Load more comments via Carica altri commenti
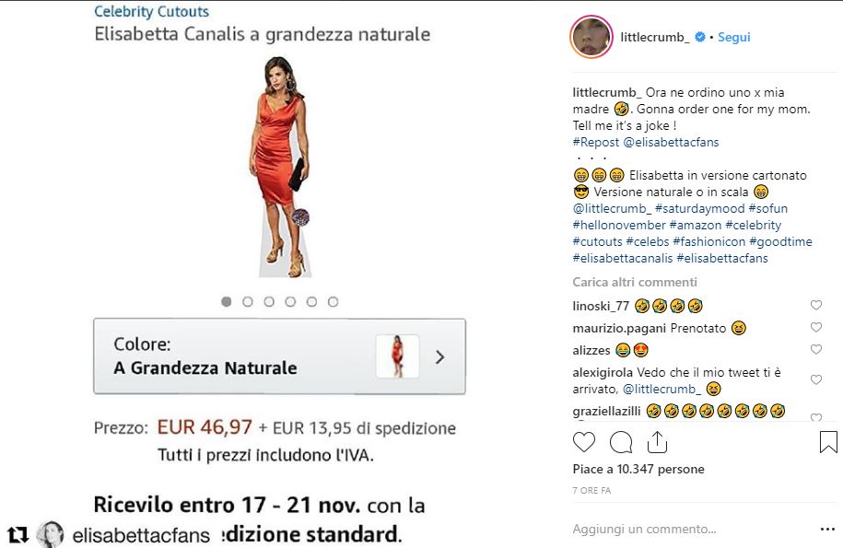 (x=635, y=282)
